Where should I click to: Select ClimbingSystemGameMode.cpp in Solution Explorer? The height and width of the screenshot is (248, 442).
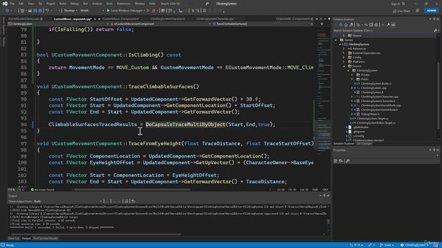[381, 105]
